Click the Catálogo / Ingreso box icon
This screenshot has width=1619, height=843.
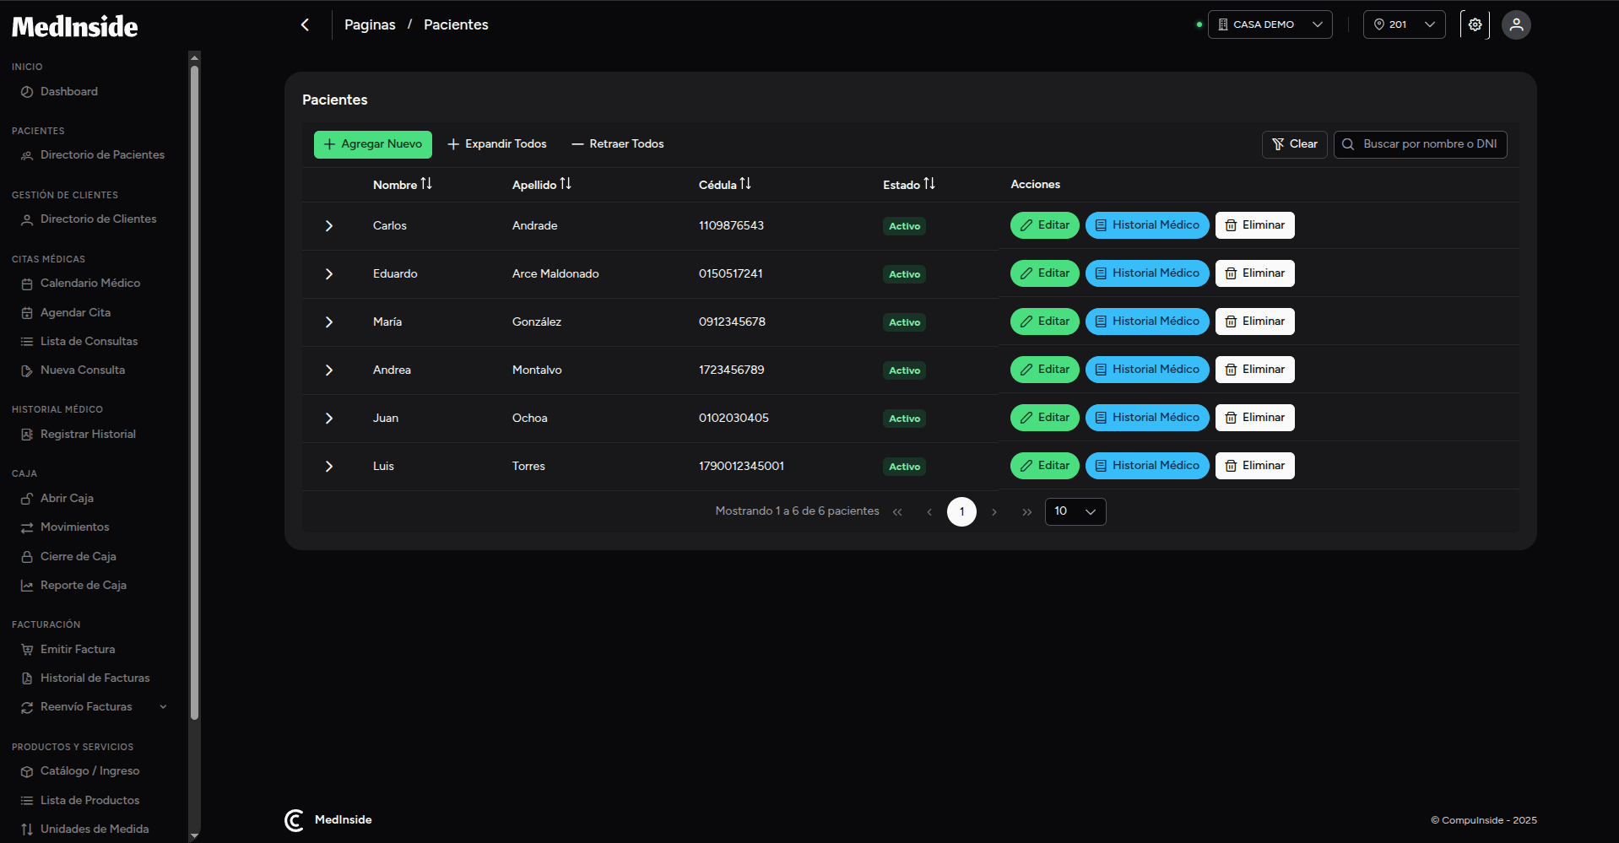(27, 771)
